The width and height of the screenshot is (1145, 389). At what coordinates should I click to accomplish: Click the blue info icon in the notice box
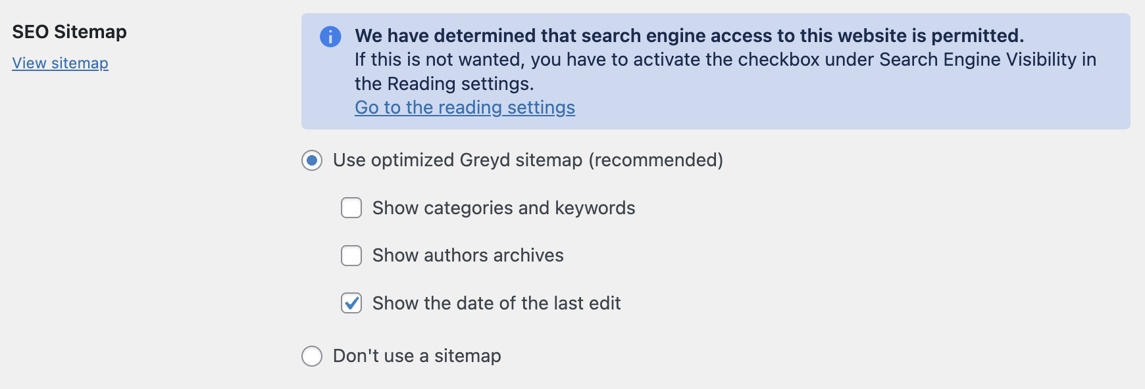(332, 37)
